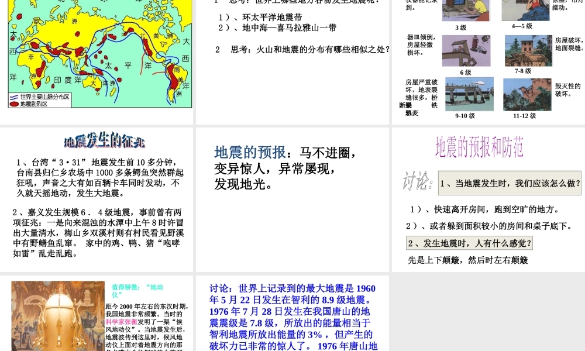Click the 世界主要山脉分布区 legend entry

[x=40, y=97]
